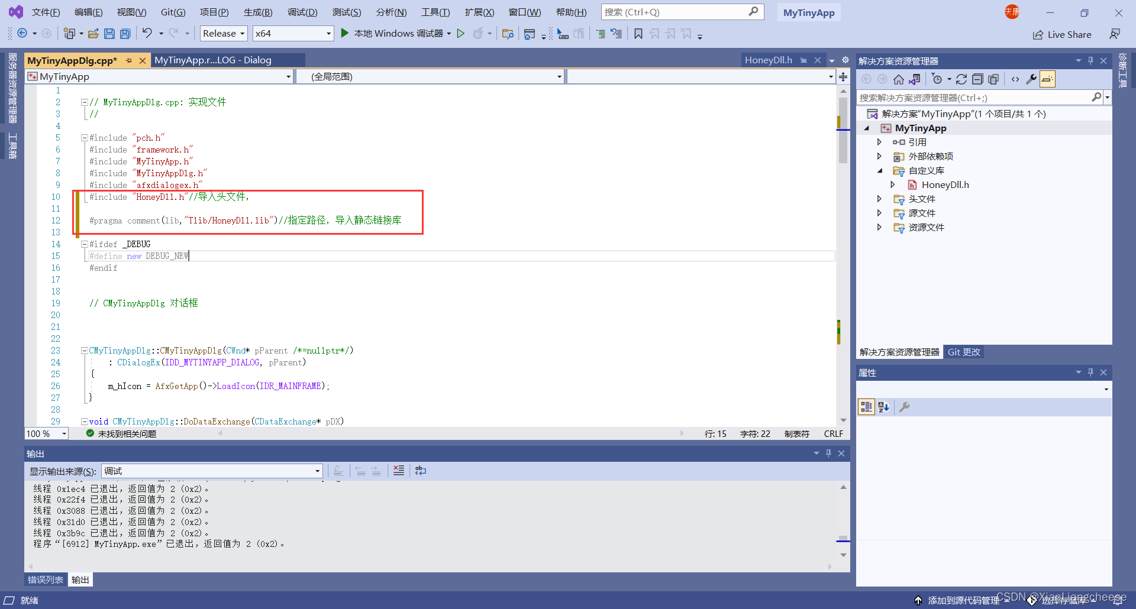Click the Output panel vertical scrollbar

point(843,521)
